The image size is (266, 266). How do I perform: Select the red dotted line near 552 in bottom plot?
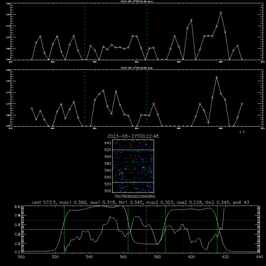pyautogui.click(x=110, y=229)
